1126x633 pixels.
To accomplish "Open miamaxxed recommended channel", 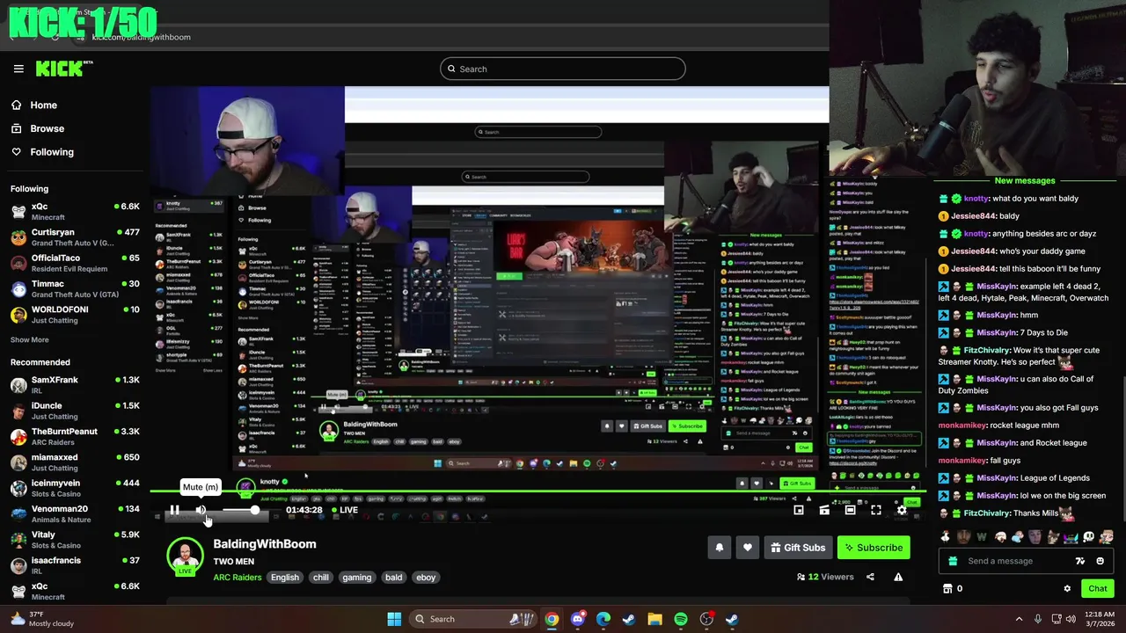I will 75,462.
